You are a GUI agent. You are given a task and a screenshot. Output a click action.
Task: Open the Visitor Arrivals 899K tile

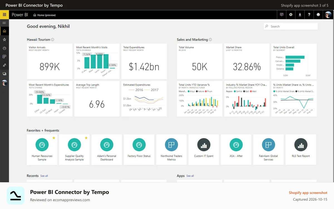(50, 61)
